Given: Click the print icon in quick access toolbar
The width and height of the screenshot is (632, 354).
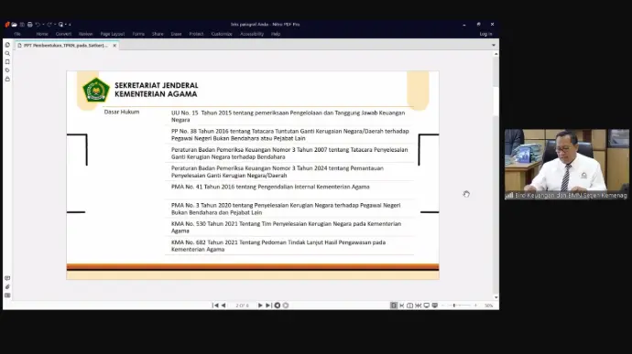Looking at the screenshot, I should point(30,25).
